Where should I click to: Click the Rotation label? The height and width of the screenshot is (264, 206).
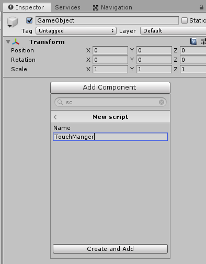[23, 60]
